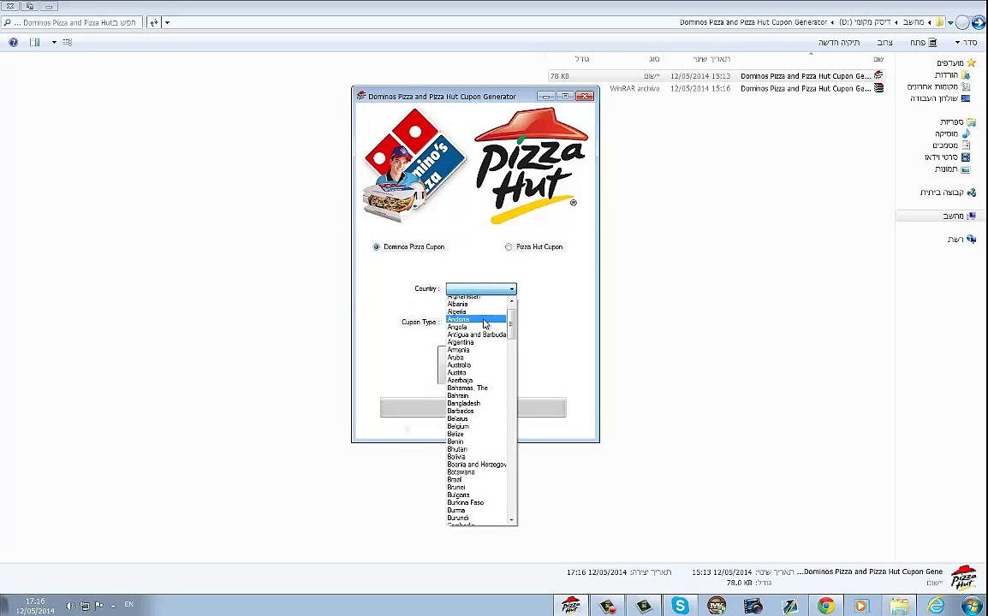Click the Explorer search box
The image size is (988, 616).
coord(71,23)
